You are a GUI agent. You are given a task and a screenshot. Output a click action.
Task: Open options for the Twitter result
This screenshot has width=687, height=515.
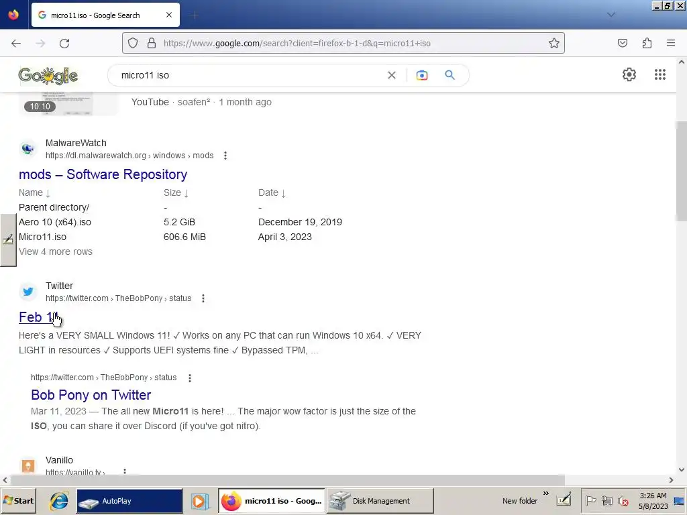coord(203,298)
